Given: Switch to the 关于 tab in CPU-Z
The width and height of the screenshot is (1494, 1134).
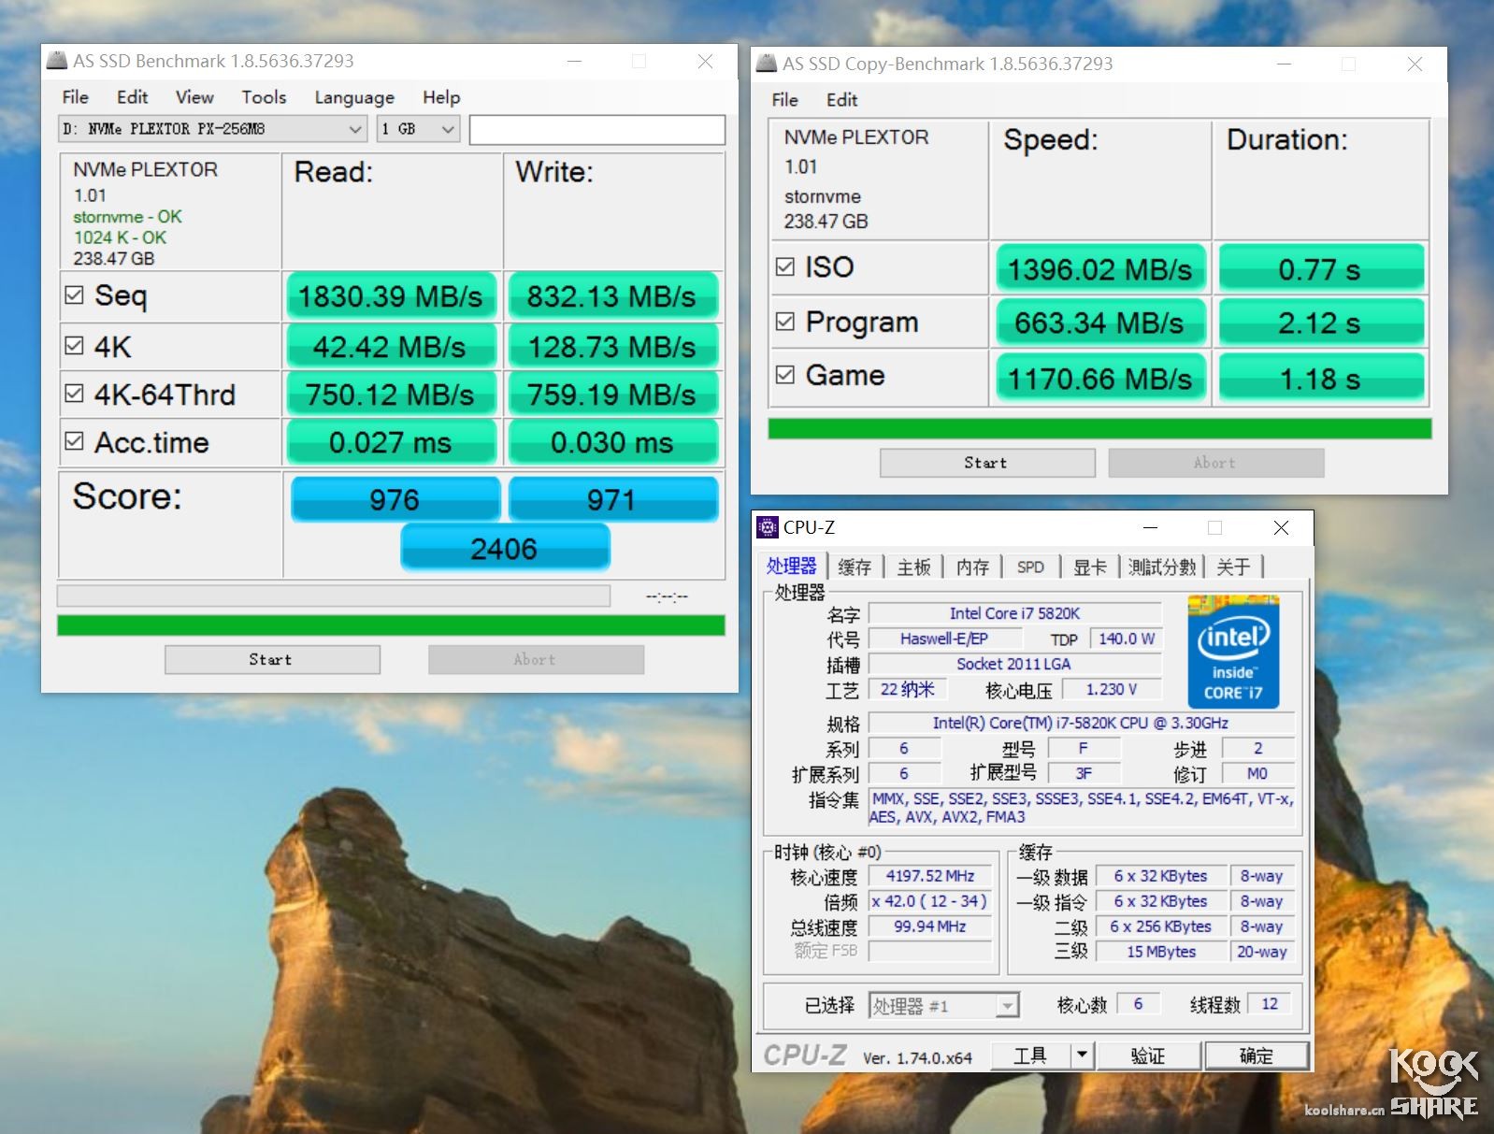Looking at the screenshot, I should tap(1233, 567).
